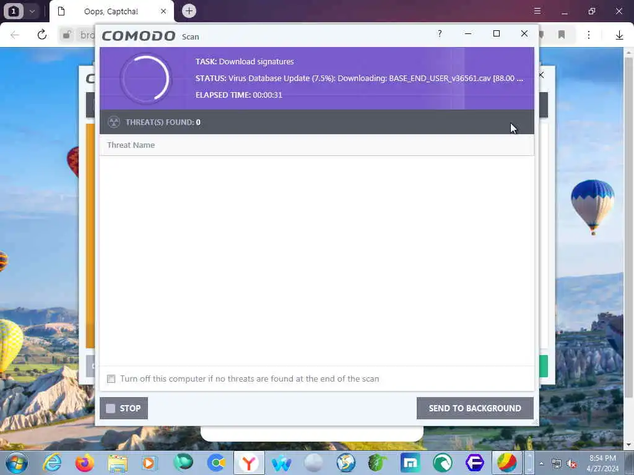Screen dimensions: 634x475
Task: Close the Comodo Scan window
Action: click(x=524, y=33)
